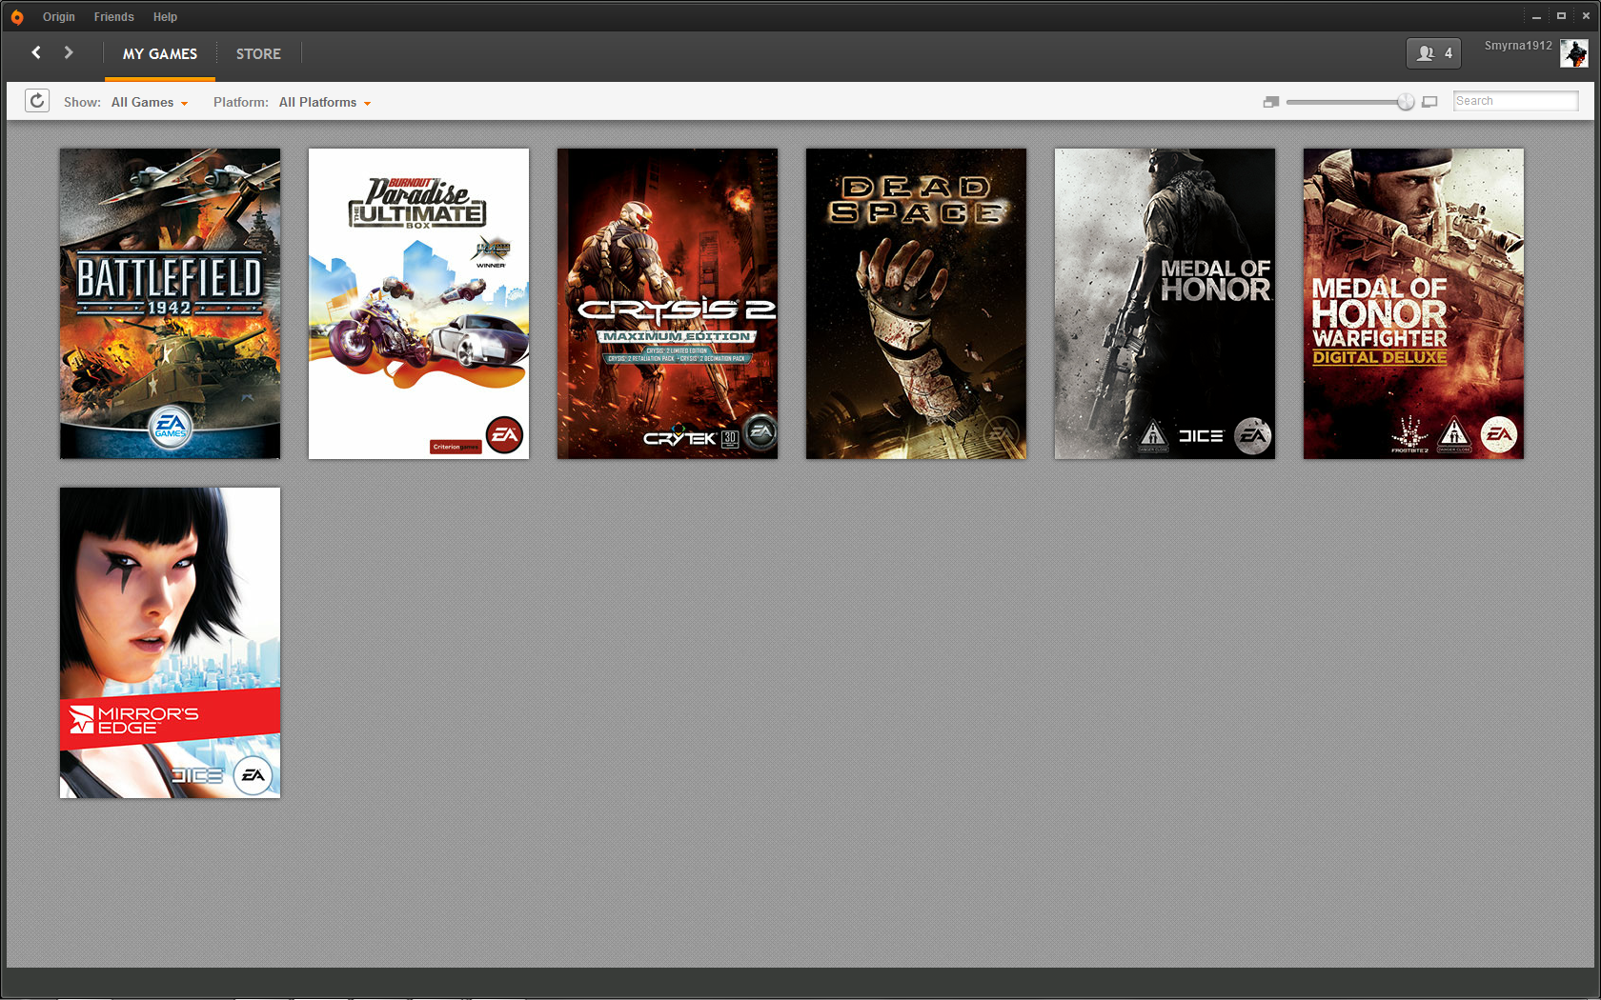This screenshot has height=1000, width=1601.
Task: Click the Origin logo icon
Action: pyautogui.click(x=17, y=17)
